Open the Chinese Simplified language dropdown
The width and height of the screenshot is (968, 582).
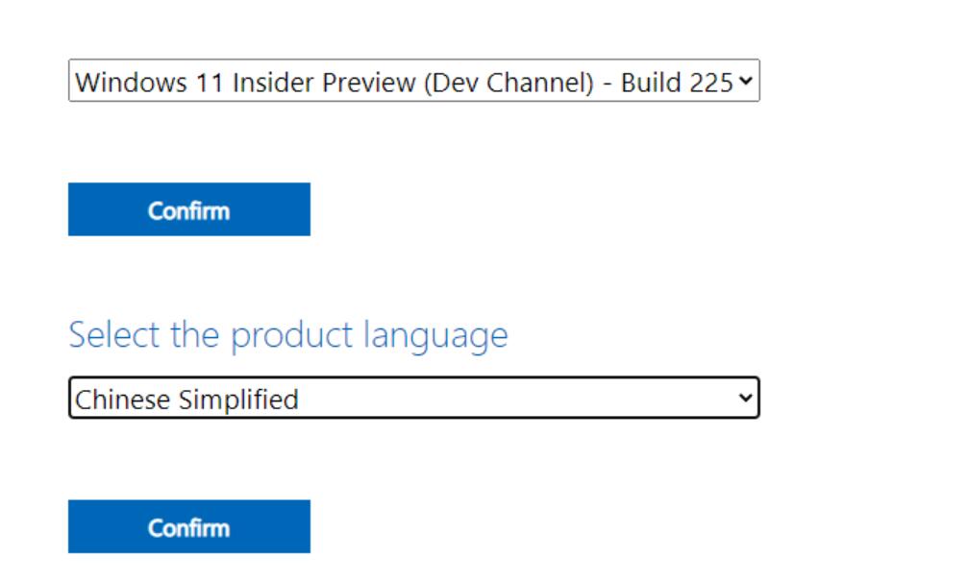point(413,398)
